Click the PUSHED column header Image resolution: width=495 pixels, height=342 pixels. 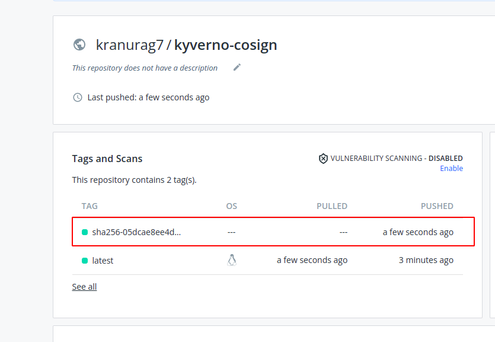click(437, 206)
